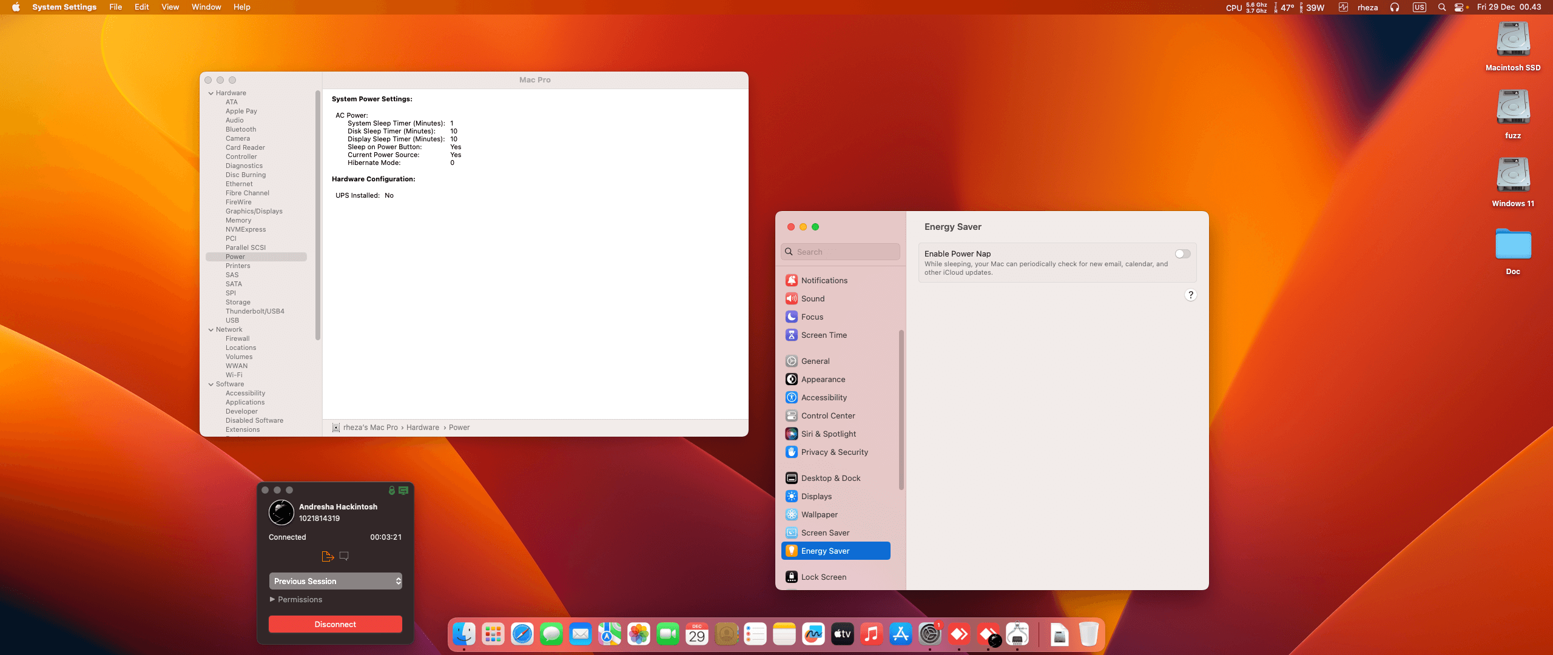Click the Energy Saver help question mark
The image size is (1553, 655).
[1190, 295]
